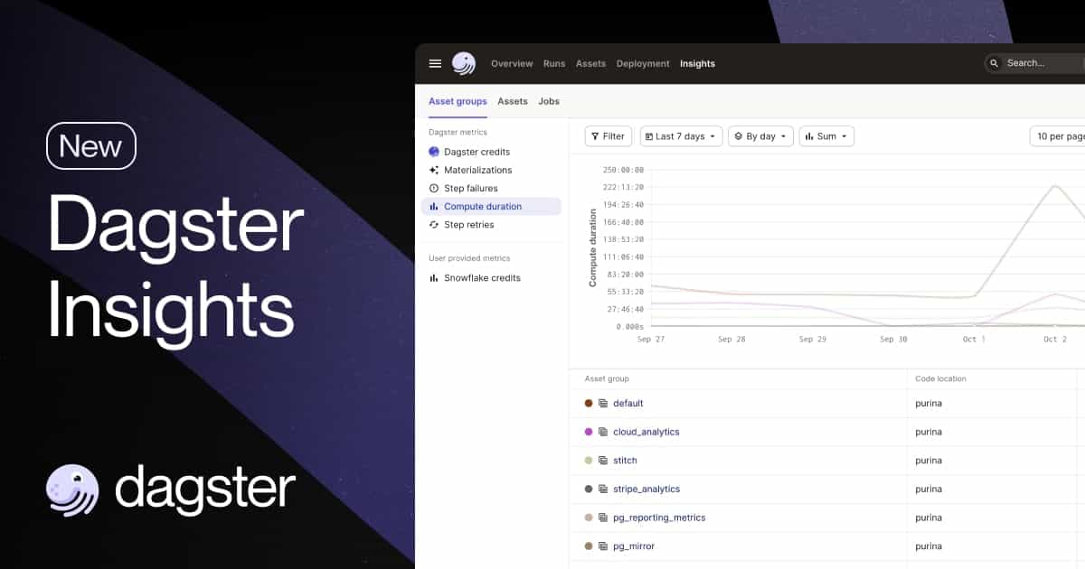Click the Step retries refresh icon
The height and width of the screenshot is (569, 1085).
434,225
